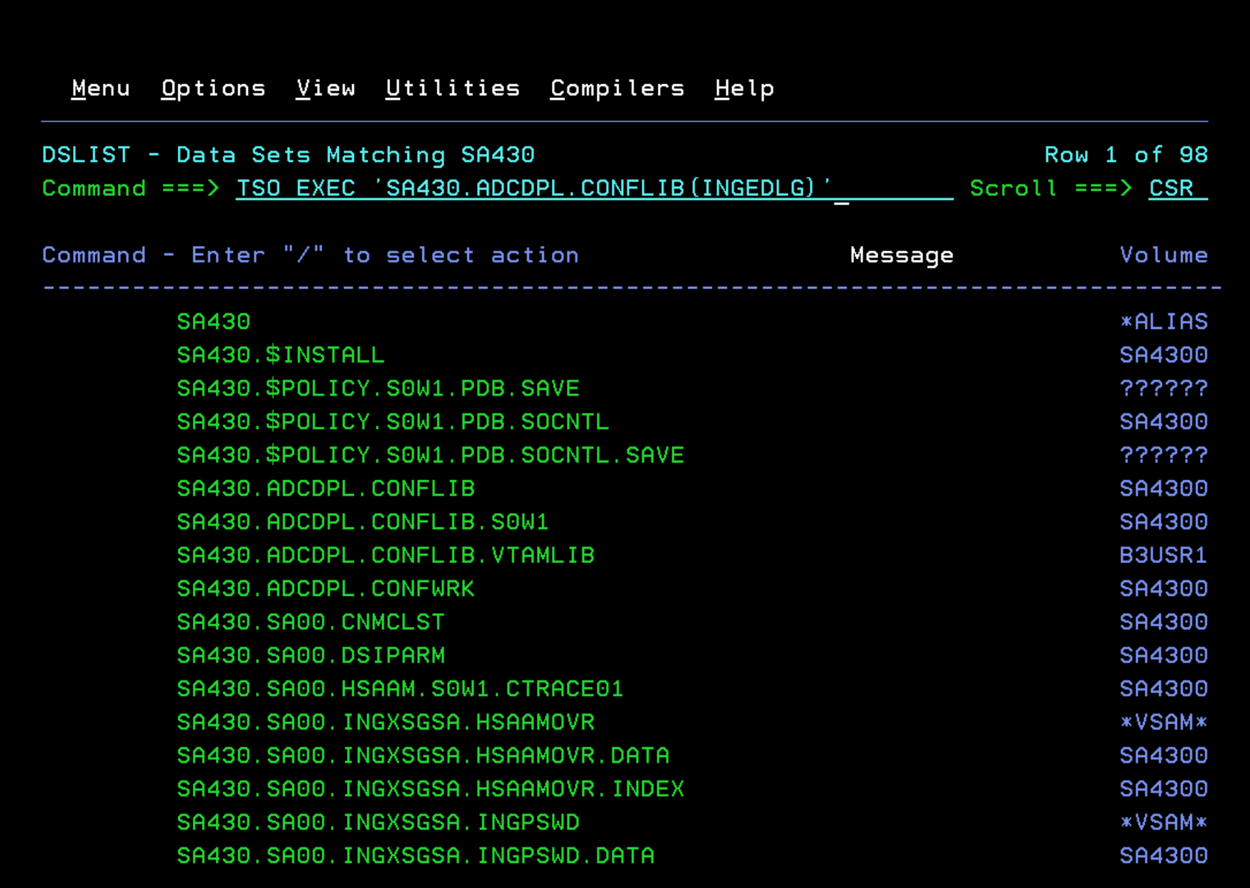Select SA430.SA00.CNMCLST data set
The height and width of the screenshot is (888, 1250).
point(311,622)
